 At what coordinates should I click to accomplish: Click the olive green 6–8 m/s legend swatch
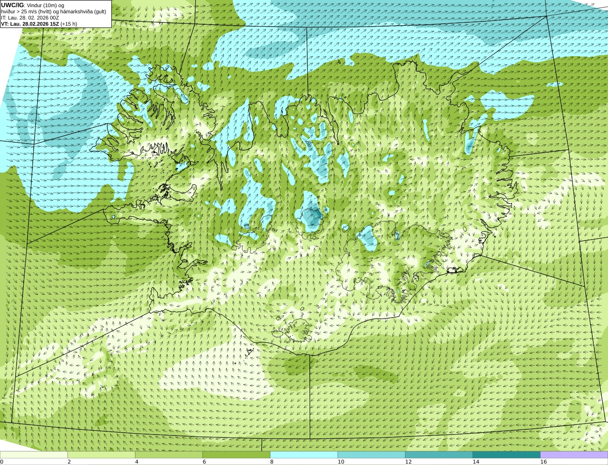(237, 455)
